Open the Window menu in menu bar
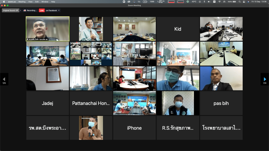Viewport: 269px width, 151px height. coord(45,2)
